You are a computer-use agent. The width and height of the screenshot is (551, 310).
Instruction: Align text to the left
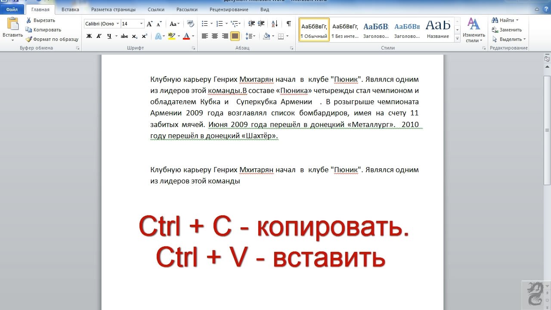tap(205, 36)
